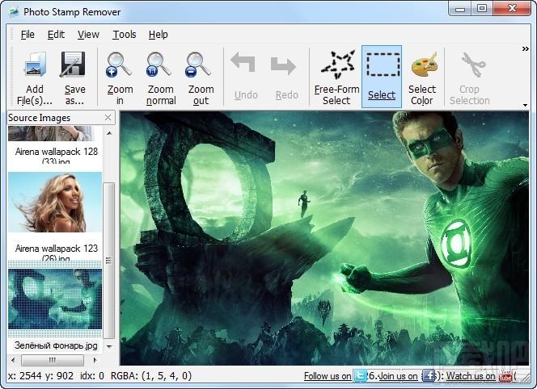
Task: Open the Edit menu
Action: pyautogui.click(x=56, y=35)
